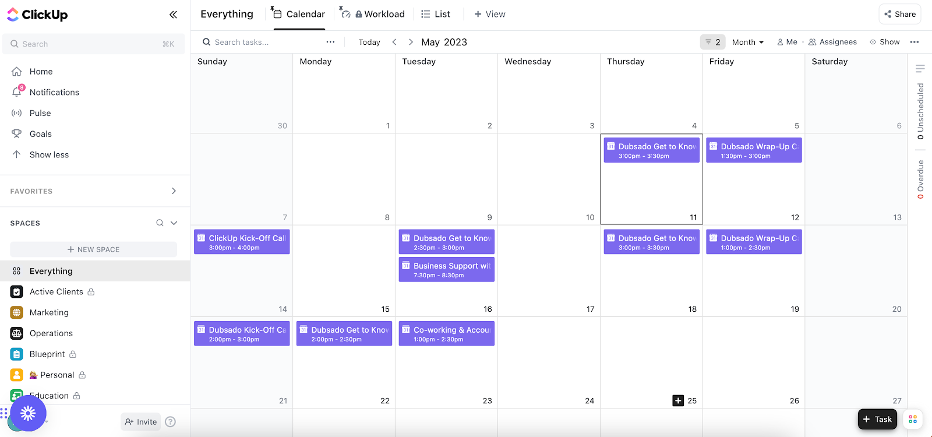This screenshot has width=932, height=437.
Task: Click the May 2023 heading
Action: (444, 42)
